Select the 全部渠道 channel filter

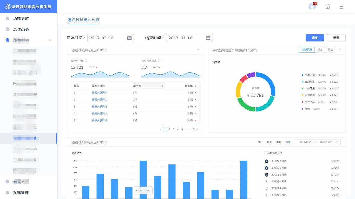pyautogui.click(x=307, y=49)
